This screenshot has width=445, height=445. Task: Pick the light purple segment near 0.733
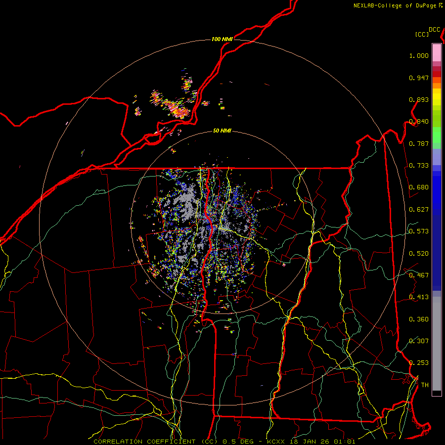click(437, 157)
